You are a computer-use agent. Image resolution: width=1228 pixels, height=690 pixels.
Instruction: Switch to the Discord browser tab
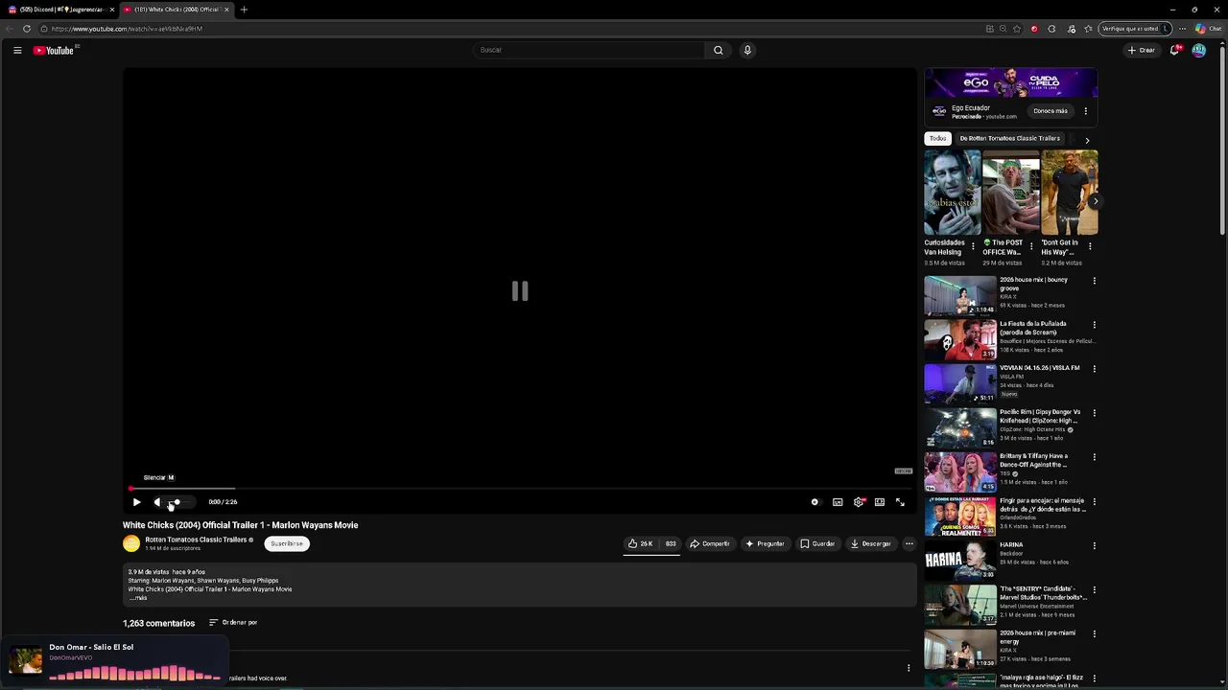pyautogui.click(x=59, y=10)
